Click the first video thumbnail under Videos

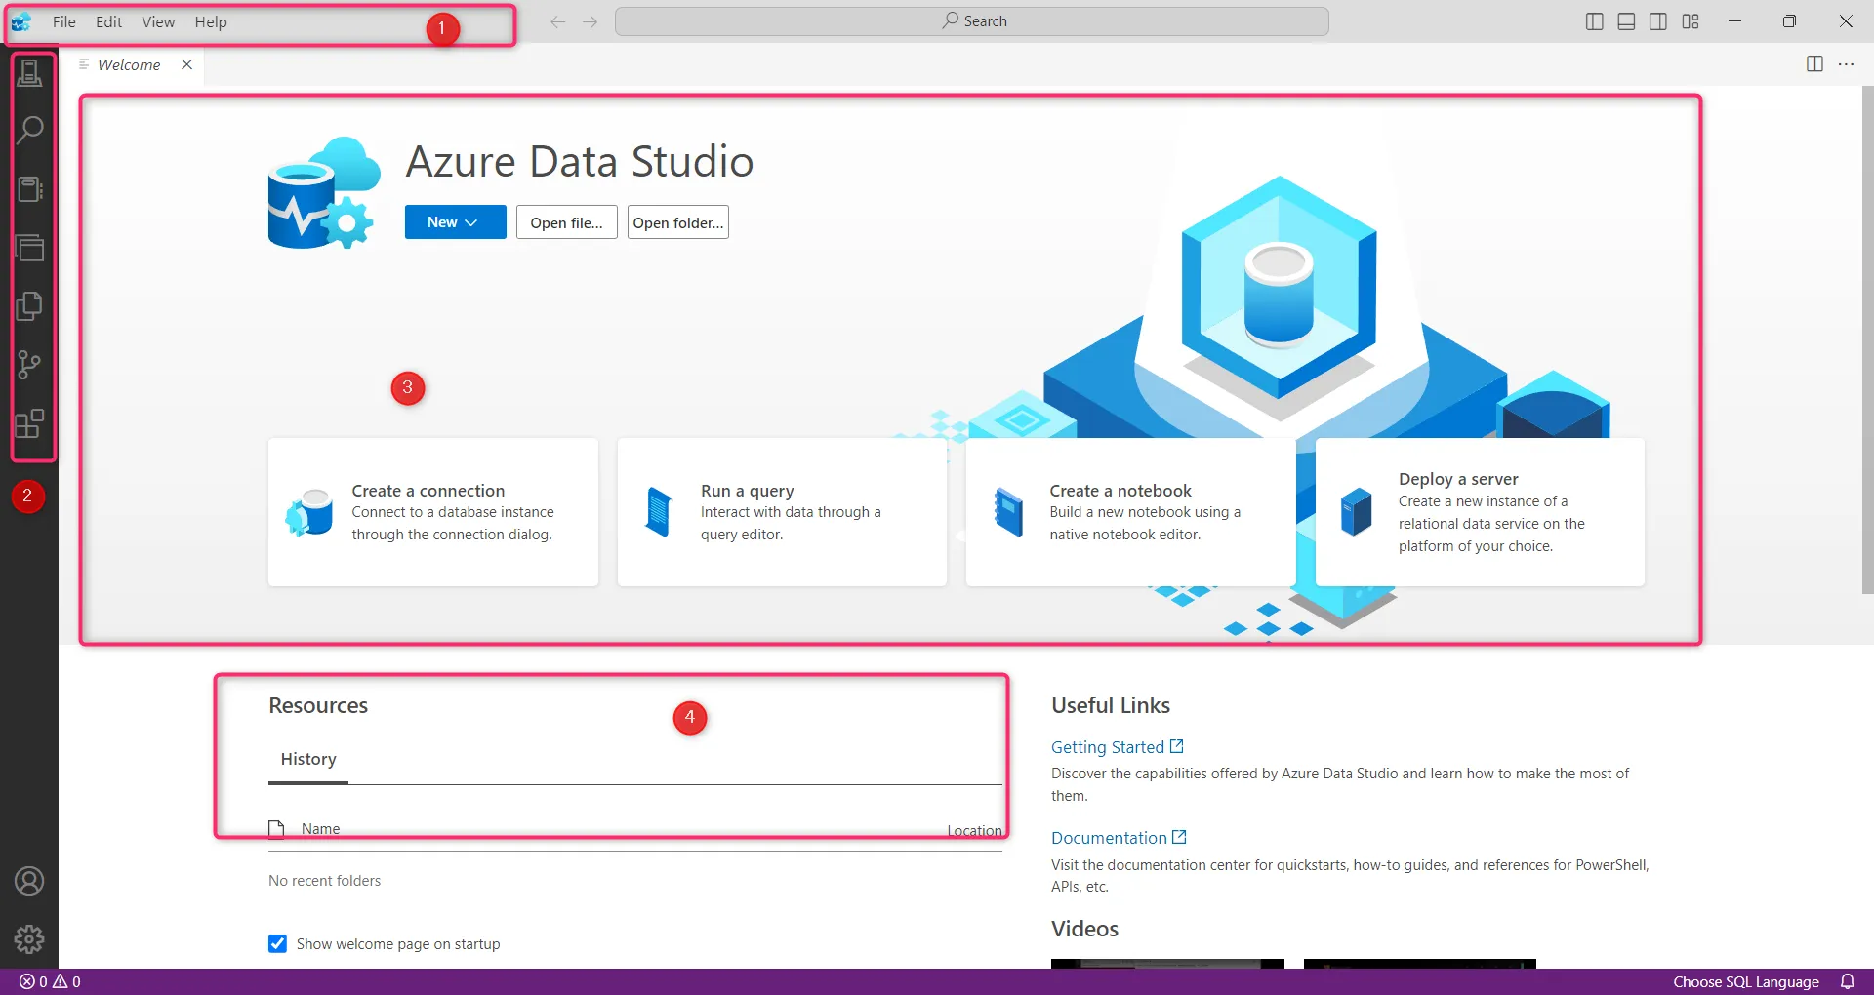[x=1167, y=964]
